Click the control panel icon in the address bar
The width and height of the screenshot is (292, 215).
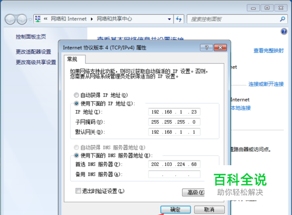[38, 19]
